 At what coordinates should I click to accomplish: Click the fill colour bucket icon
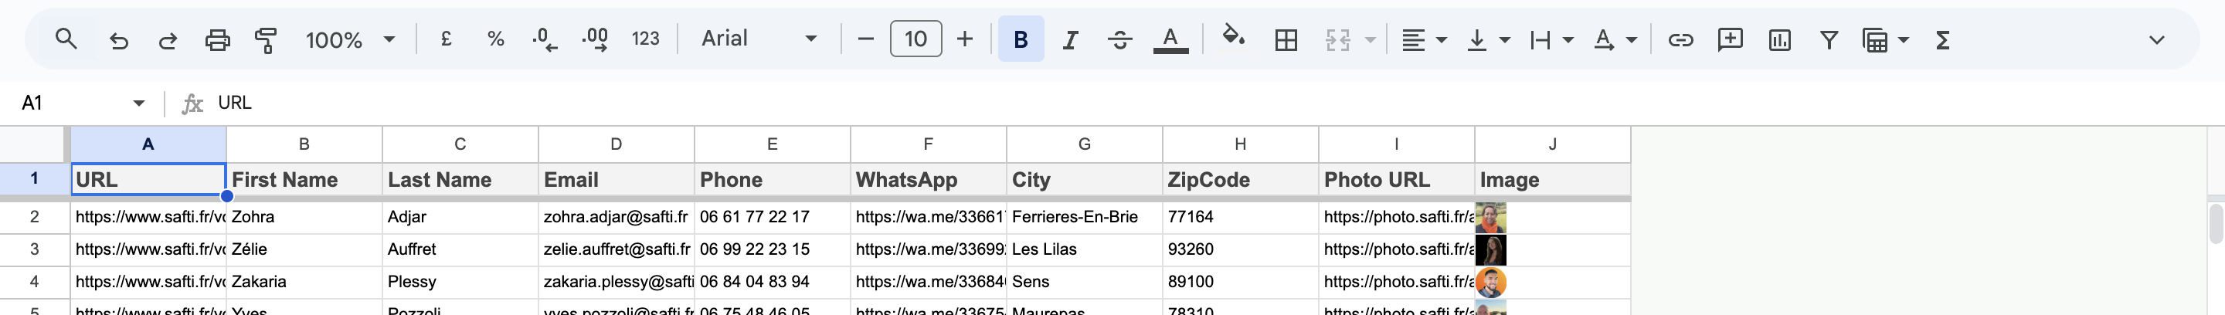1232,38
